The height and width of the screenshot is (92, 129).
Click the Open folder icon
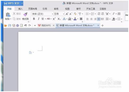click(x=5, y=25)
